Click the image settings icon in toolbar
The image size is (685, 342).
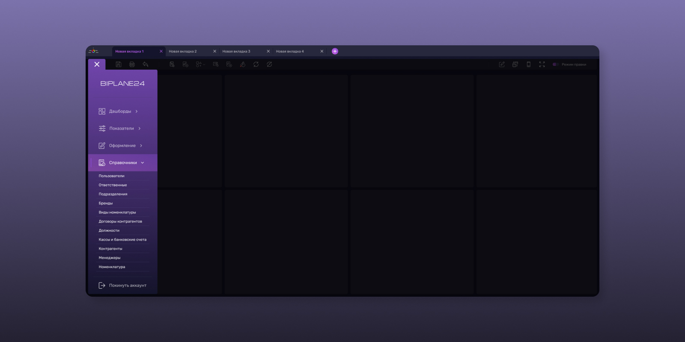point(216,64)
